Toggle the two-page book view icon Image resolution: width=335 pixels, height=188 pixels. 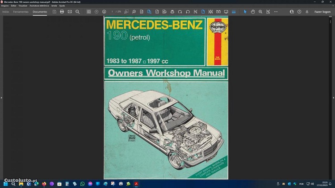pyautogui.click(x=218, y=12)
